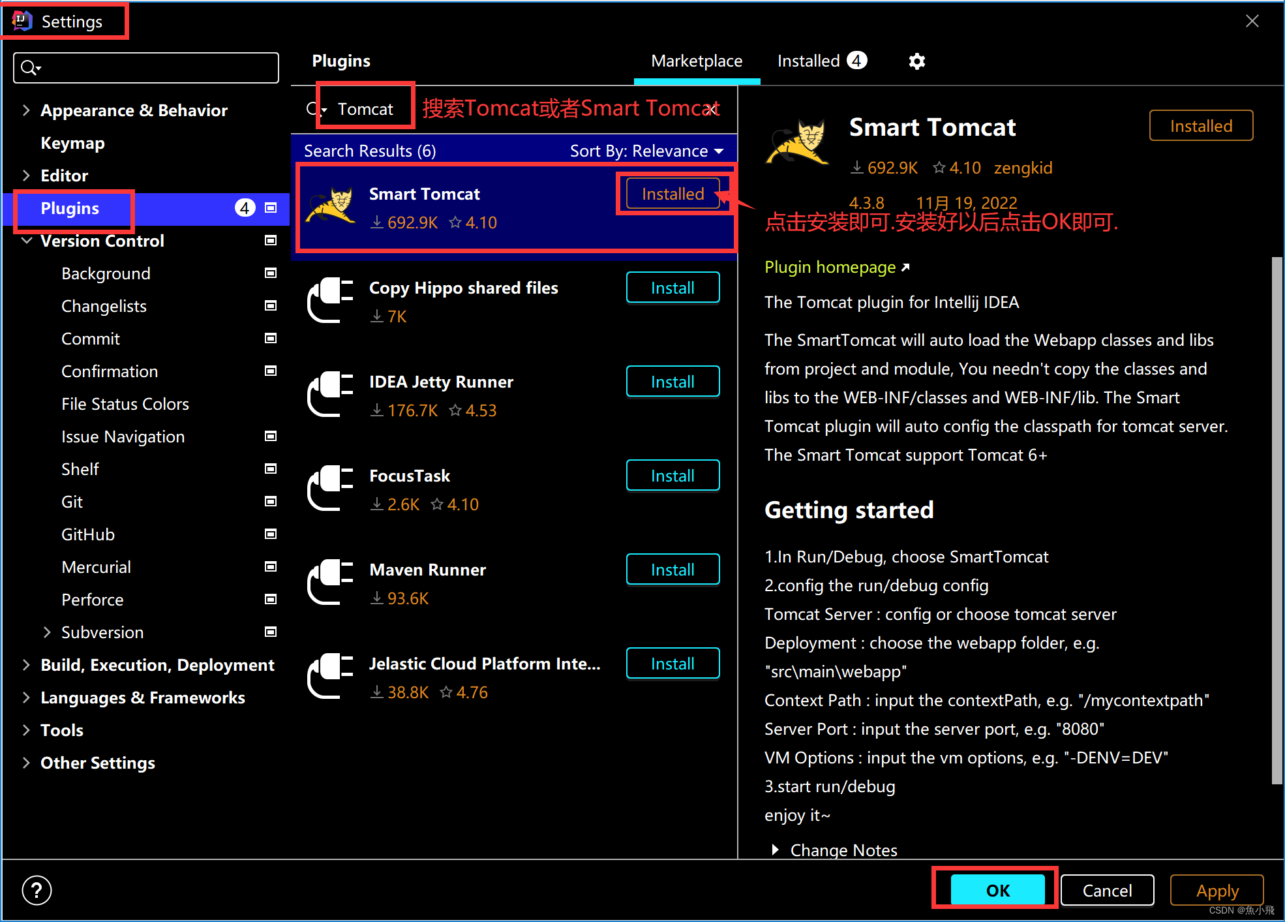Click project-level icon next to Git
Screen dimensions: 1285x922
click(x=271, y=501)
